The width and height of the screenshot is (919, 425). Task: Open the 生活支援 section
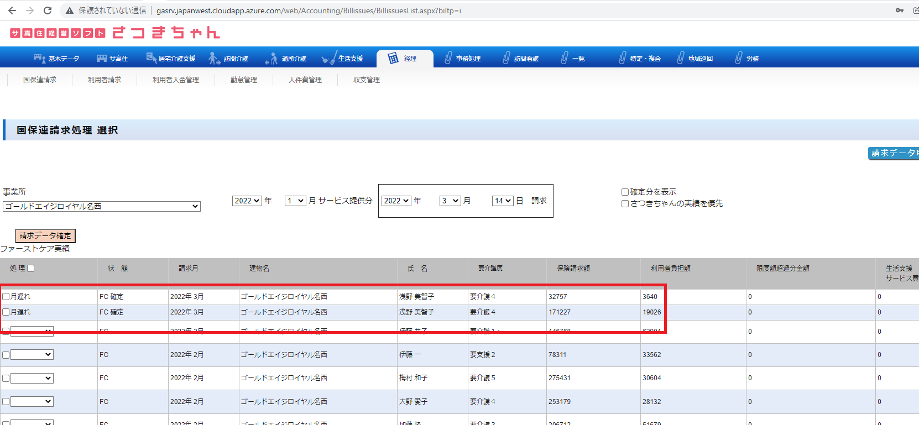pyautogui.click(x=343, y=59)
